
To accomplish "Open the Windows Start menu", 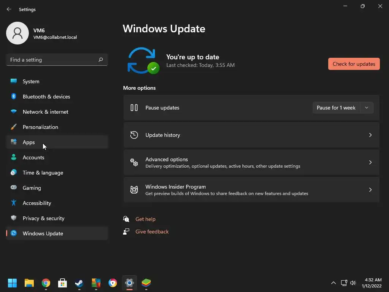I will tap(12, 283).
